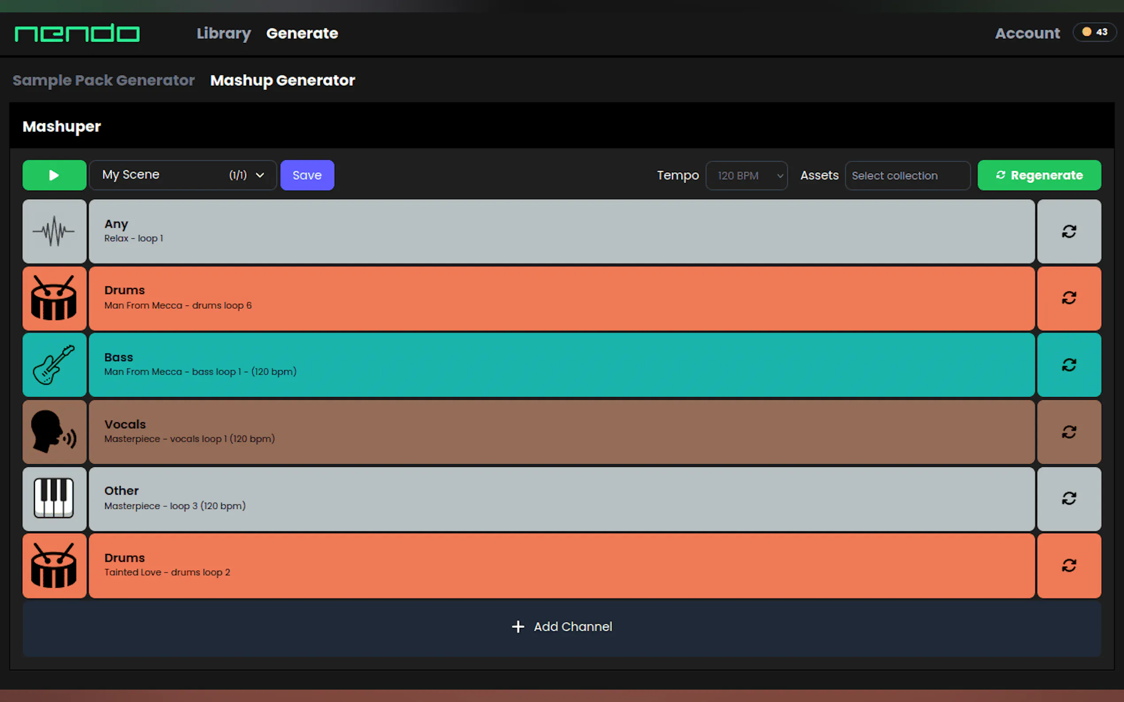1124x702 pixels.
Task: Click the "Vocals" channel title
Action: coord(125,424)
